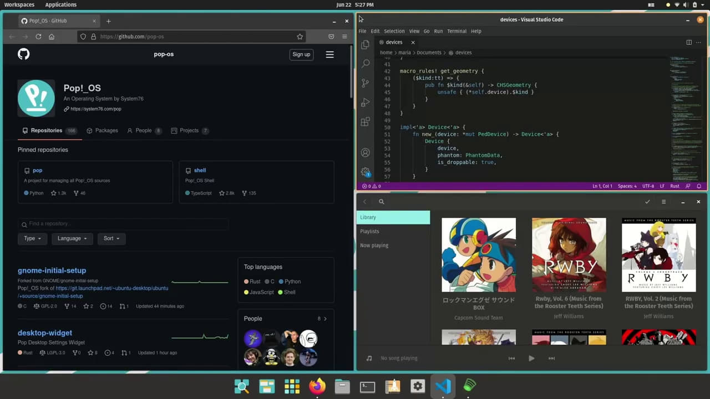Open the music player hamburger menu
The image size is (710, 399).
[x=663, y=202]
